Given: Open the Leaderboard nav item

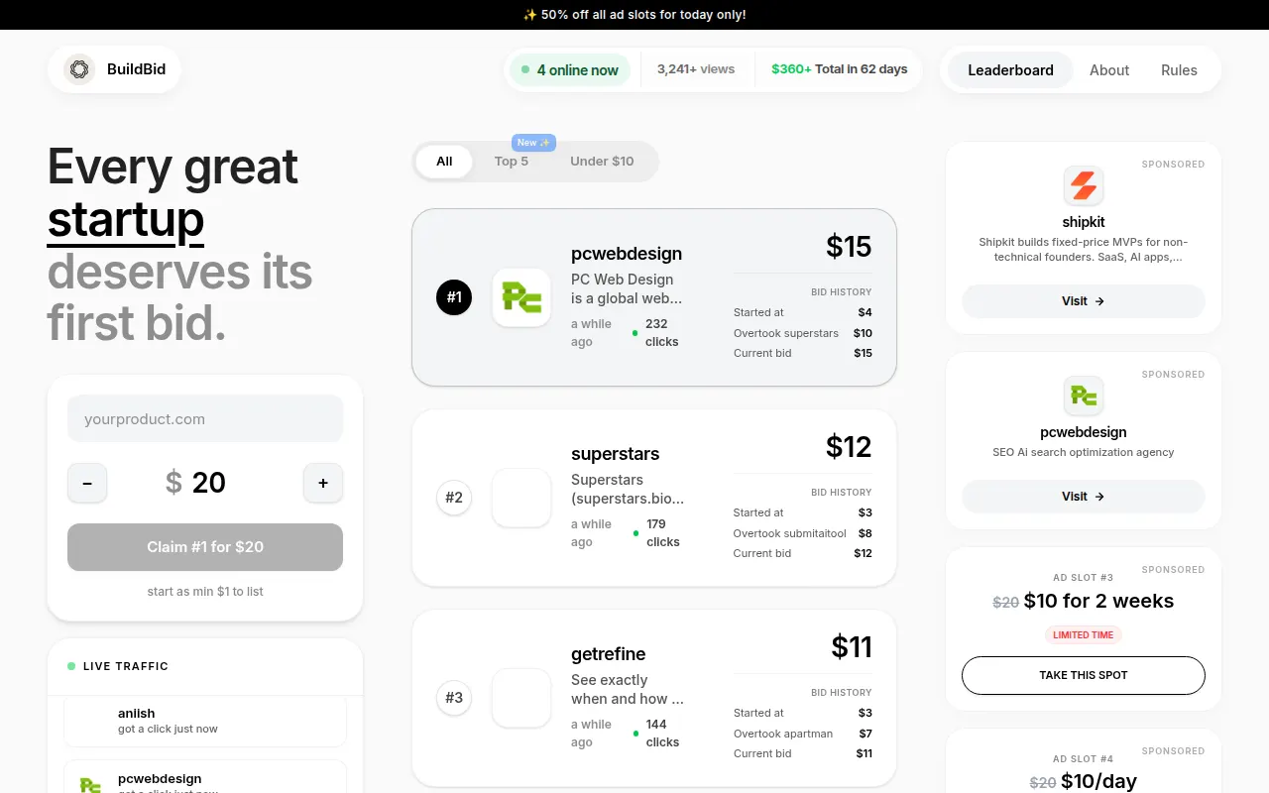Looking at the screenshot, I should [1010, 70].
